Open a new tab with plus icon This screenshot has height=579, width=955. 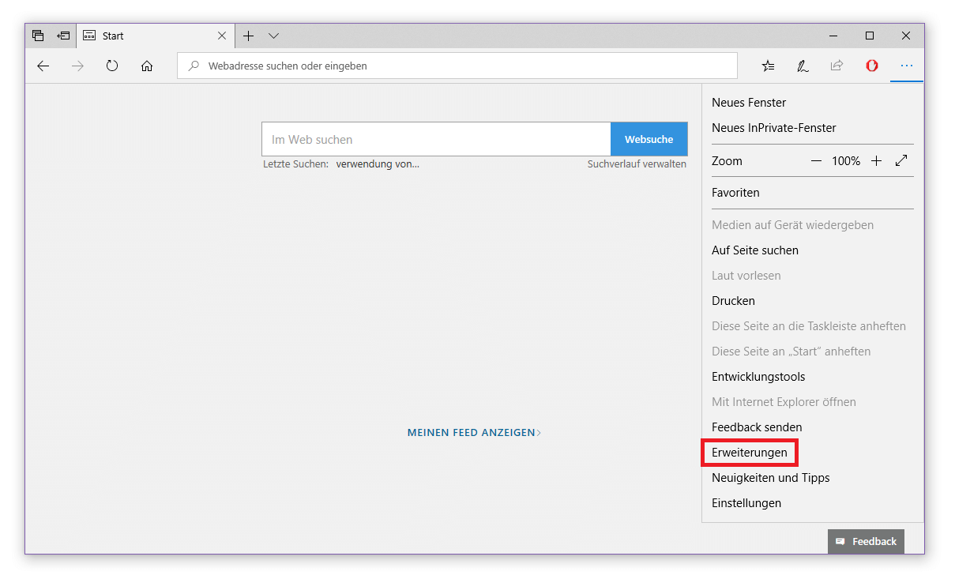pyautogui.click(x=248, y=36)
